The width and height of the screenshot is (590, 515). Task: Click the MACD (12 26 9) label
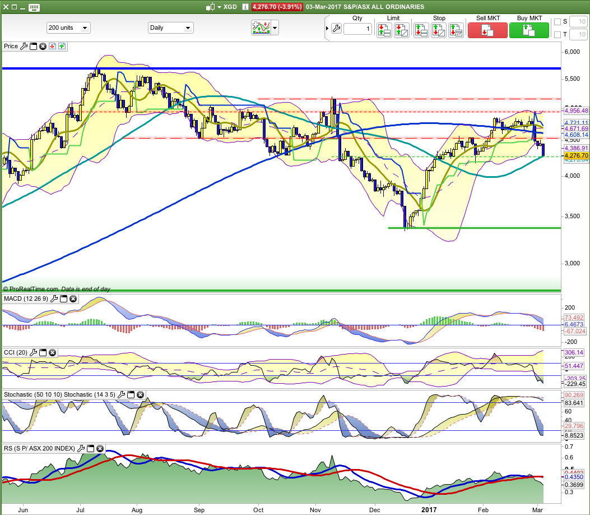point(26,299)
